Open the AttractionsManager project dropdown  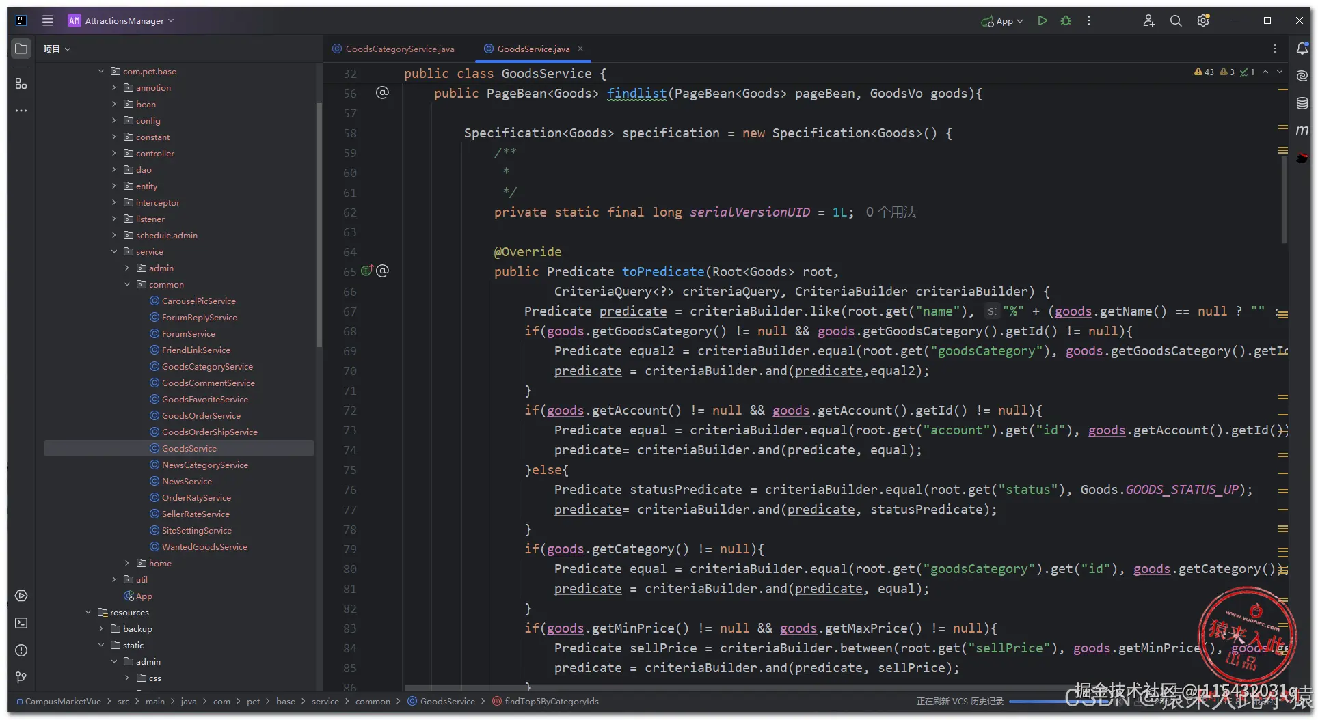coord(121,20)
